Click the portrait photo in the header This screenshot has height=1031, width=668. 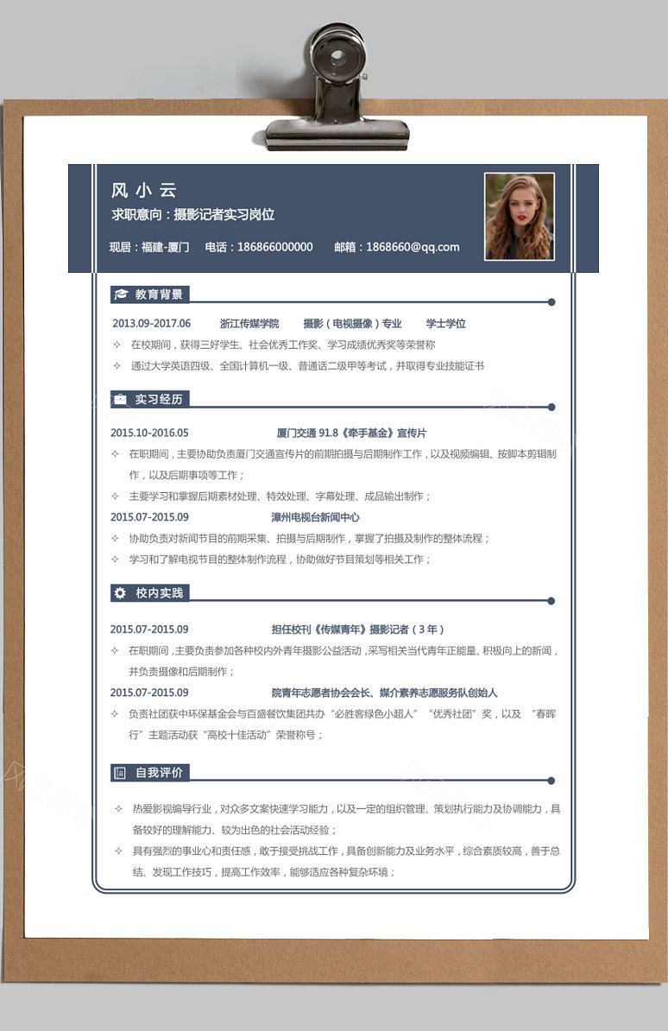coord(520,217)
